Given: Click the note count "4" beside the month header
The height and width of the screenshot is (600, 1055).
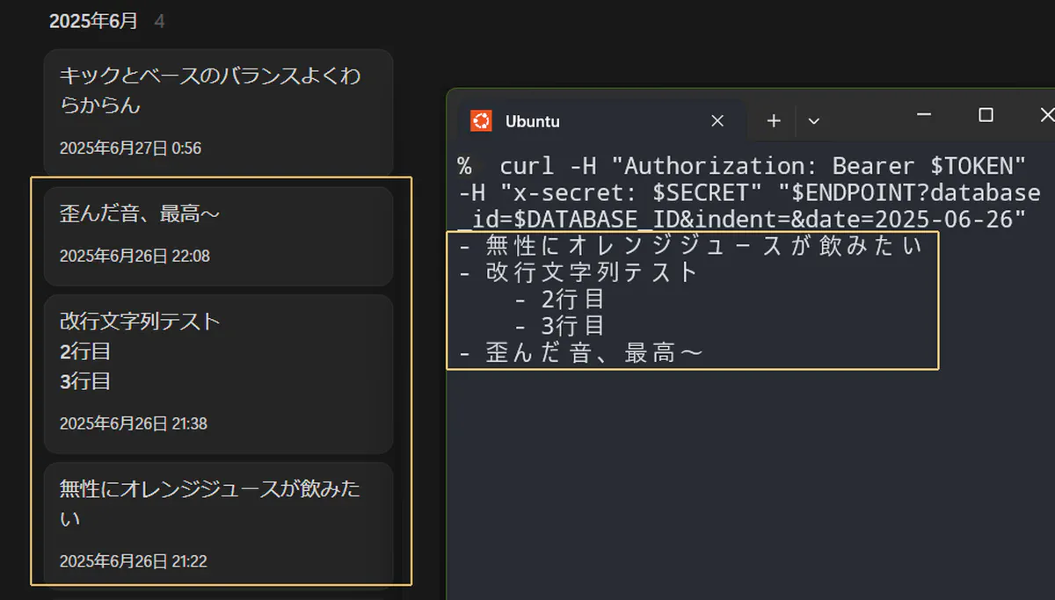Looking at the screenshot, I should coord(159,21).
